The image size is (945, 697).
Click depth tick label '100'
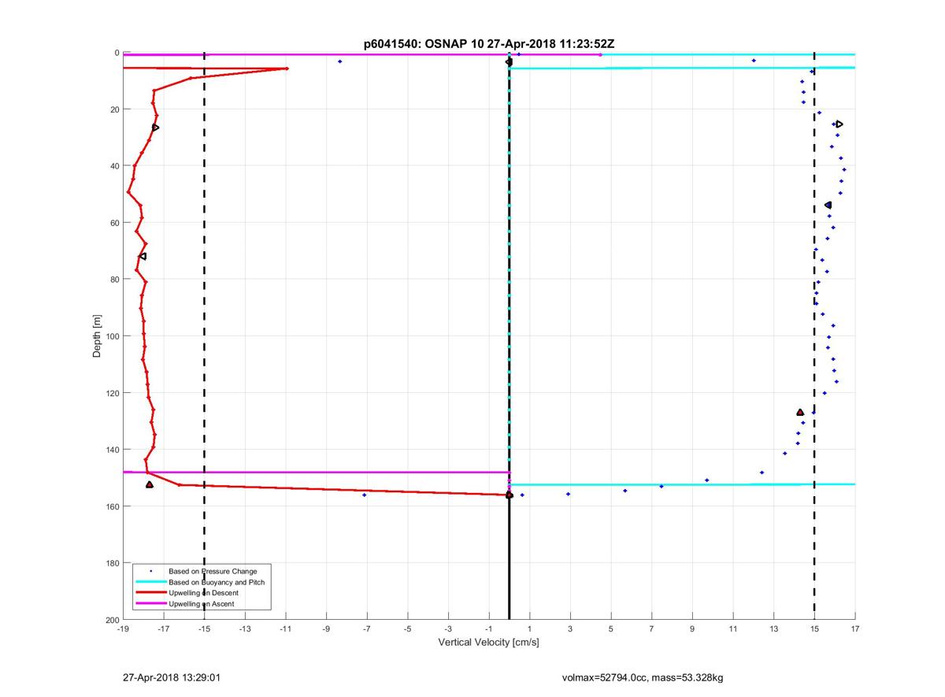pos(112,336)
